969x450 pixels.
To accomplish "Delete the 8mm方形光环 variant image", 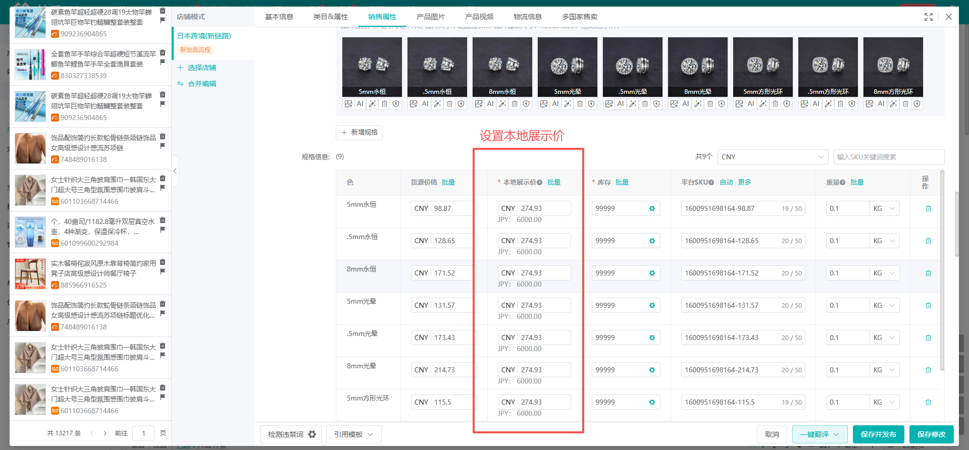I will tap(905, 104).
